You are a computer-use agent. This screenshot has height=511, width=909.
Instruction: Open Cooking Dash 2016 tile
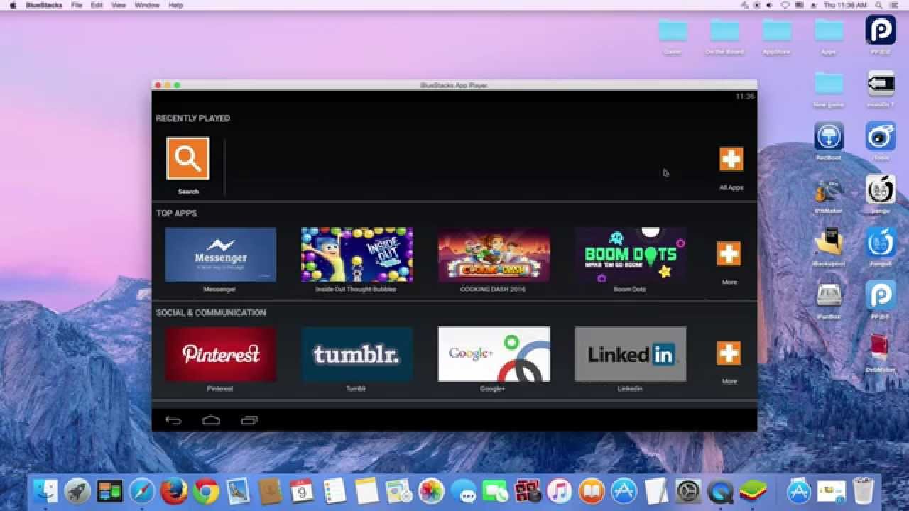(x=494, y=255)
